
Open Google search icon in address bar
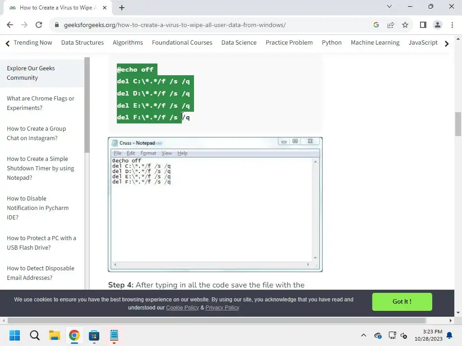coord(376,25)
